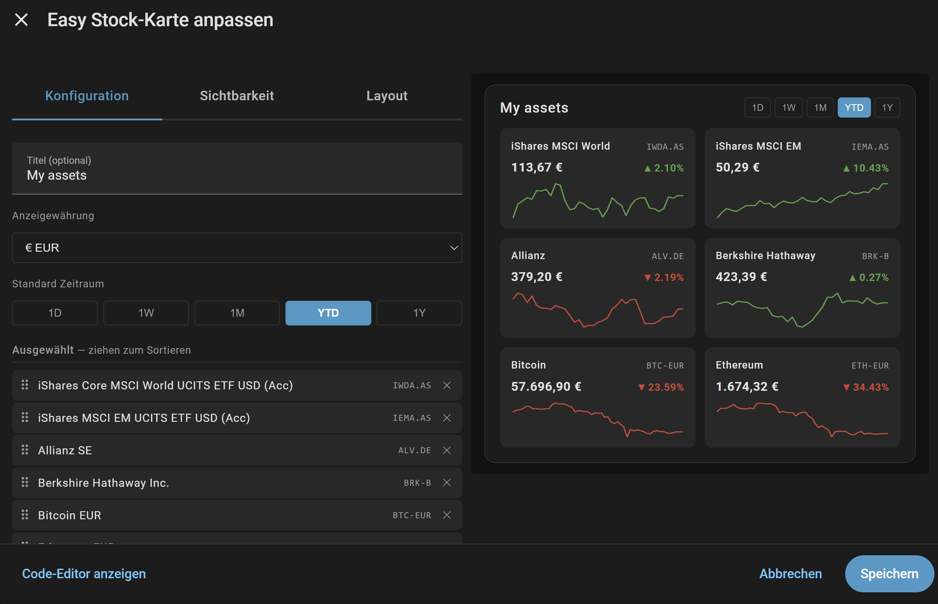Remove Bitcoin EUR from selected list

point(446,515)
